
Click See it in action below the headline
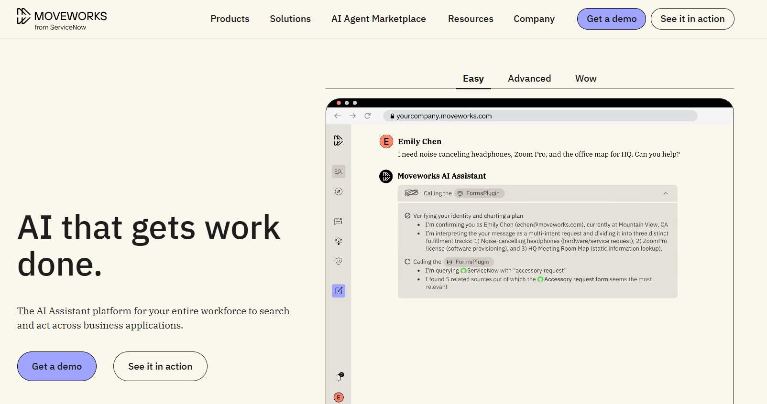(160, 366)
